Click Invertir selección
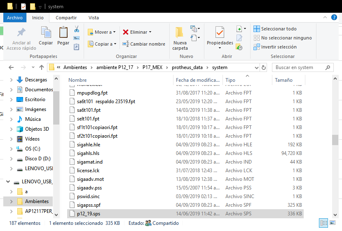The image size is (342, 231). 275,47
